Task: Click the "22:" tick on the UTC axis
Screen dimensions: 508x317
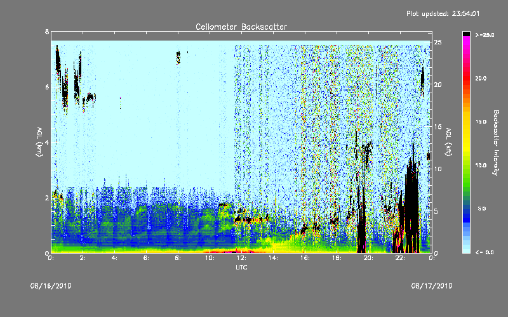Action: tap(400, 258)
